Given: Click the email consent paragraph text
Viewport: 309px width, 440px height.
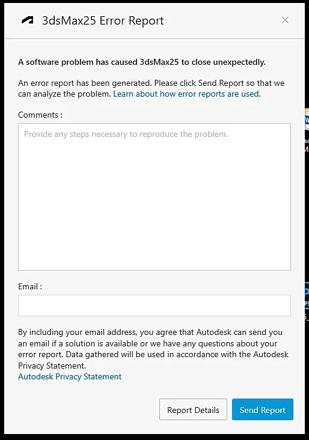Looking at the screenshot, I should pos(153,349).
